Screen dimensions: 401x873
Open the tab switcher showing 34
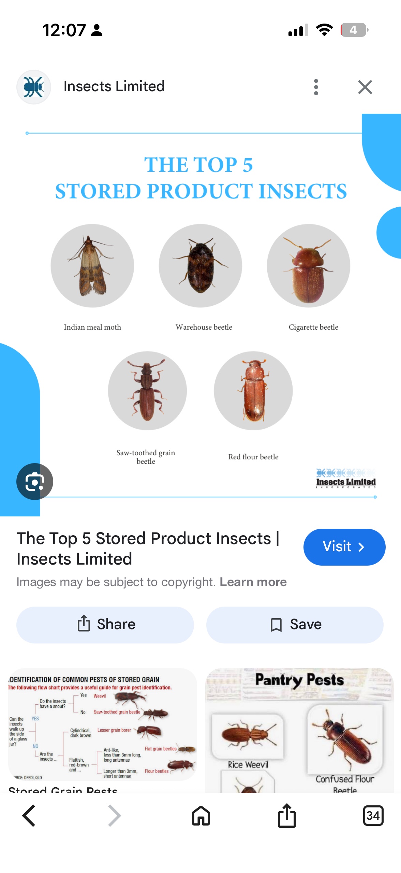(373, 816)
